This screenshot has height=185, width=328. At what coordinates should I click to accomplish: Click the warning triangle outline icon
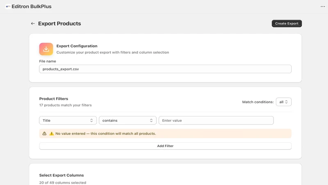click(44, 134)
